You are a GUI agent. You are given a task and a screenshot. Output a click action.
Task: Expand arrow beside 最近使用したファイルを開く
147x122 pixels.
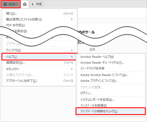click(x=72, y=19)
